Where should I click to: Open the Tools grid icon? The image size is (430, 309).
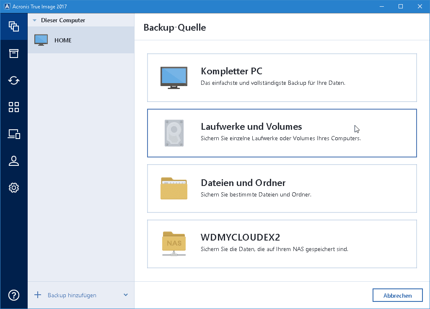point(14,107)
